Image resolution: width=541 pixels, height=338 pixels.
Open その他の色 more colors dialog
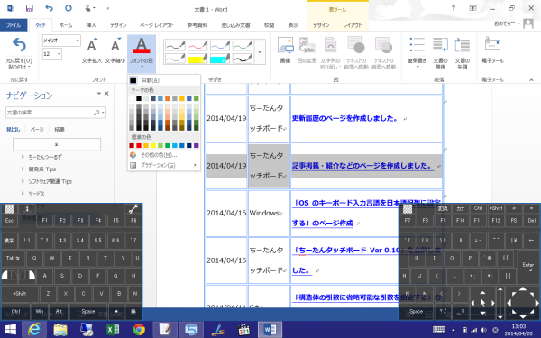(164, 155)
